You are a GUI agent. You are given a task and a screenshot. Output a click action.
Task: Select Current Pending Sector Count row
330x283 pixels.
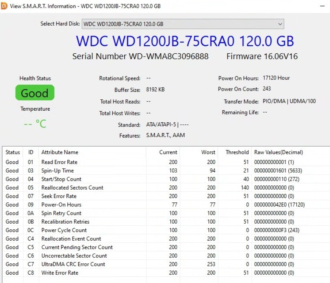pos(166,247)
